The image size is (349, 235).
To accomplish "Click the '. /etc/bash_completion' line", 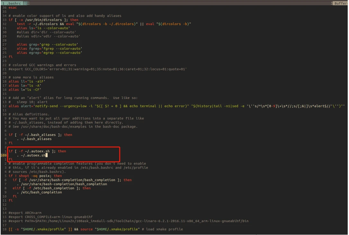I will (x=39, y=193).
